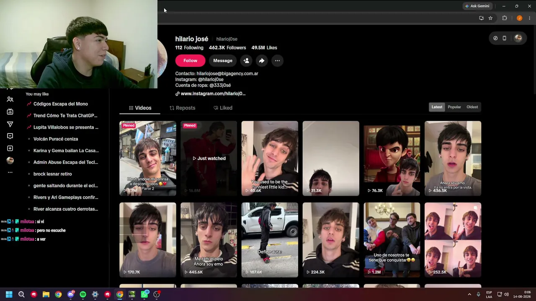Open Spotify from the taskbar
This screenshot has height=301, width=536.
tap(83, 294)
